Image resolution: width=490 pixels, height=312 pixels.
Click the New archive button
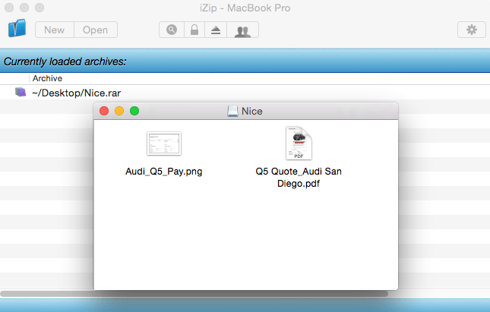pyautogui.click(x=55, y=30)
